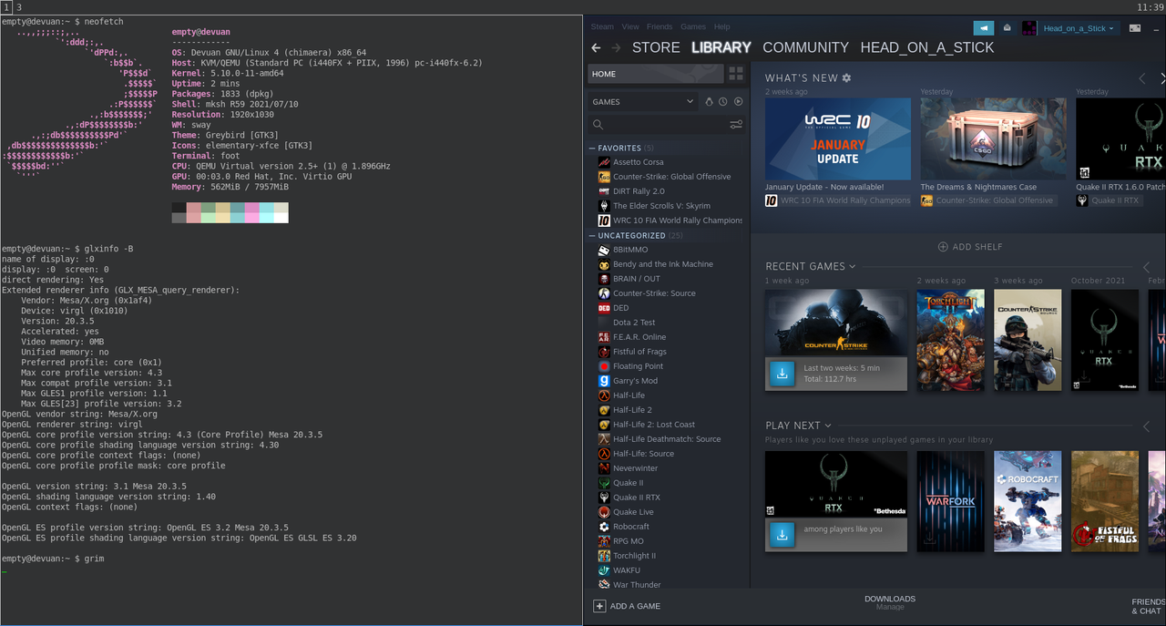Image resolution: width=1166 pixels, height=626 pixels.
Task: Toggle the Linux penguin games filter
Action: pyautogui.click(x=710, y=102)
